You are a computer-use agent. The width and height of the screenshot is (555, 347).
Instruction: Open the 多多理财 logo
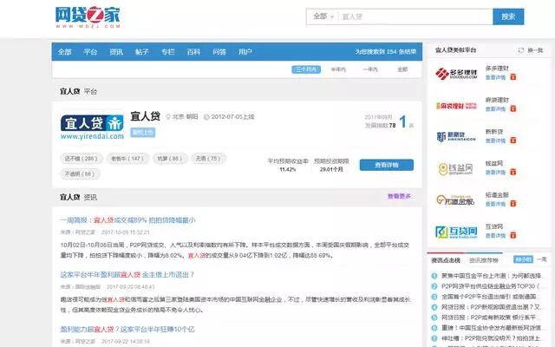[x=456, y=74]
